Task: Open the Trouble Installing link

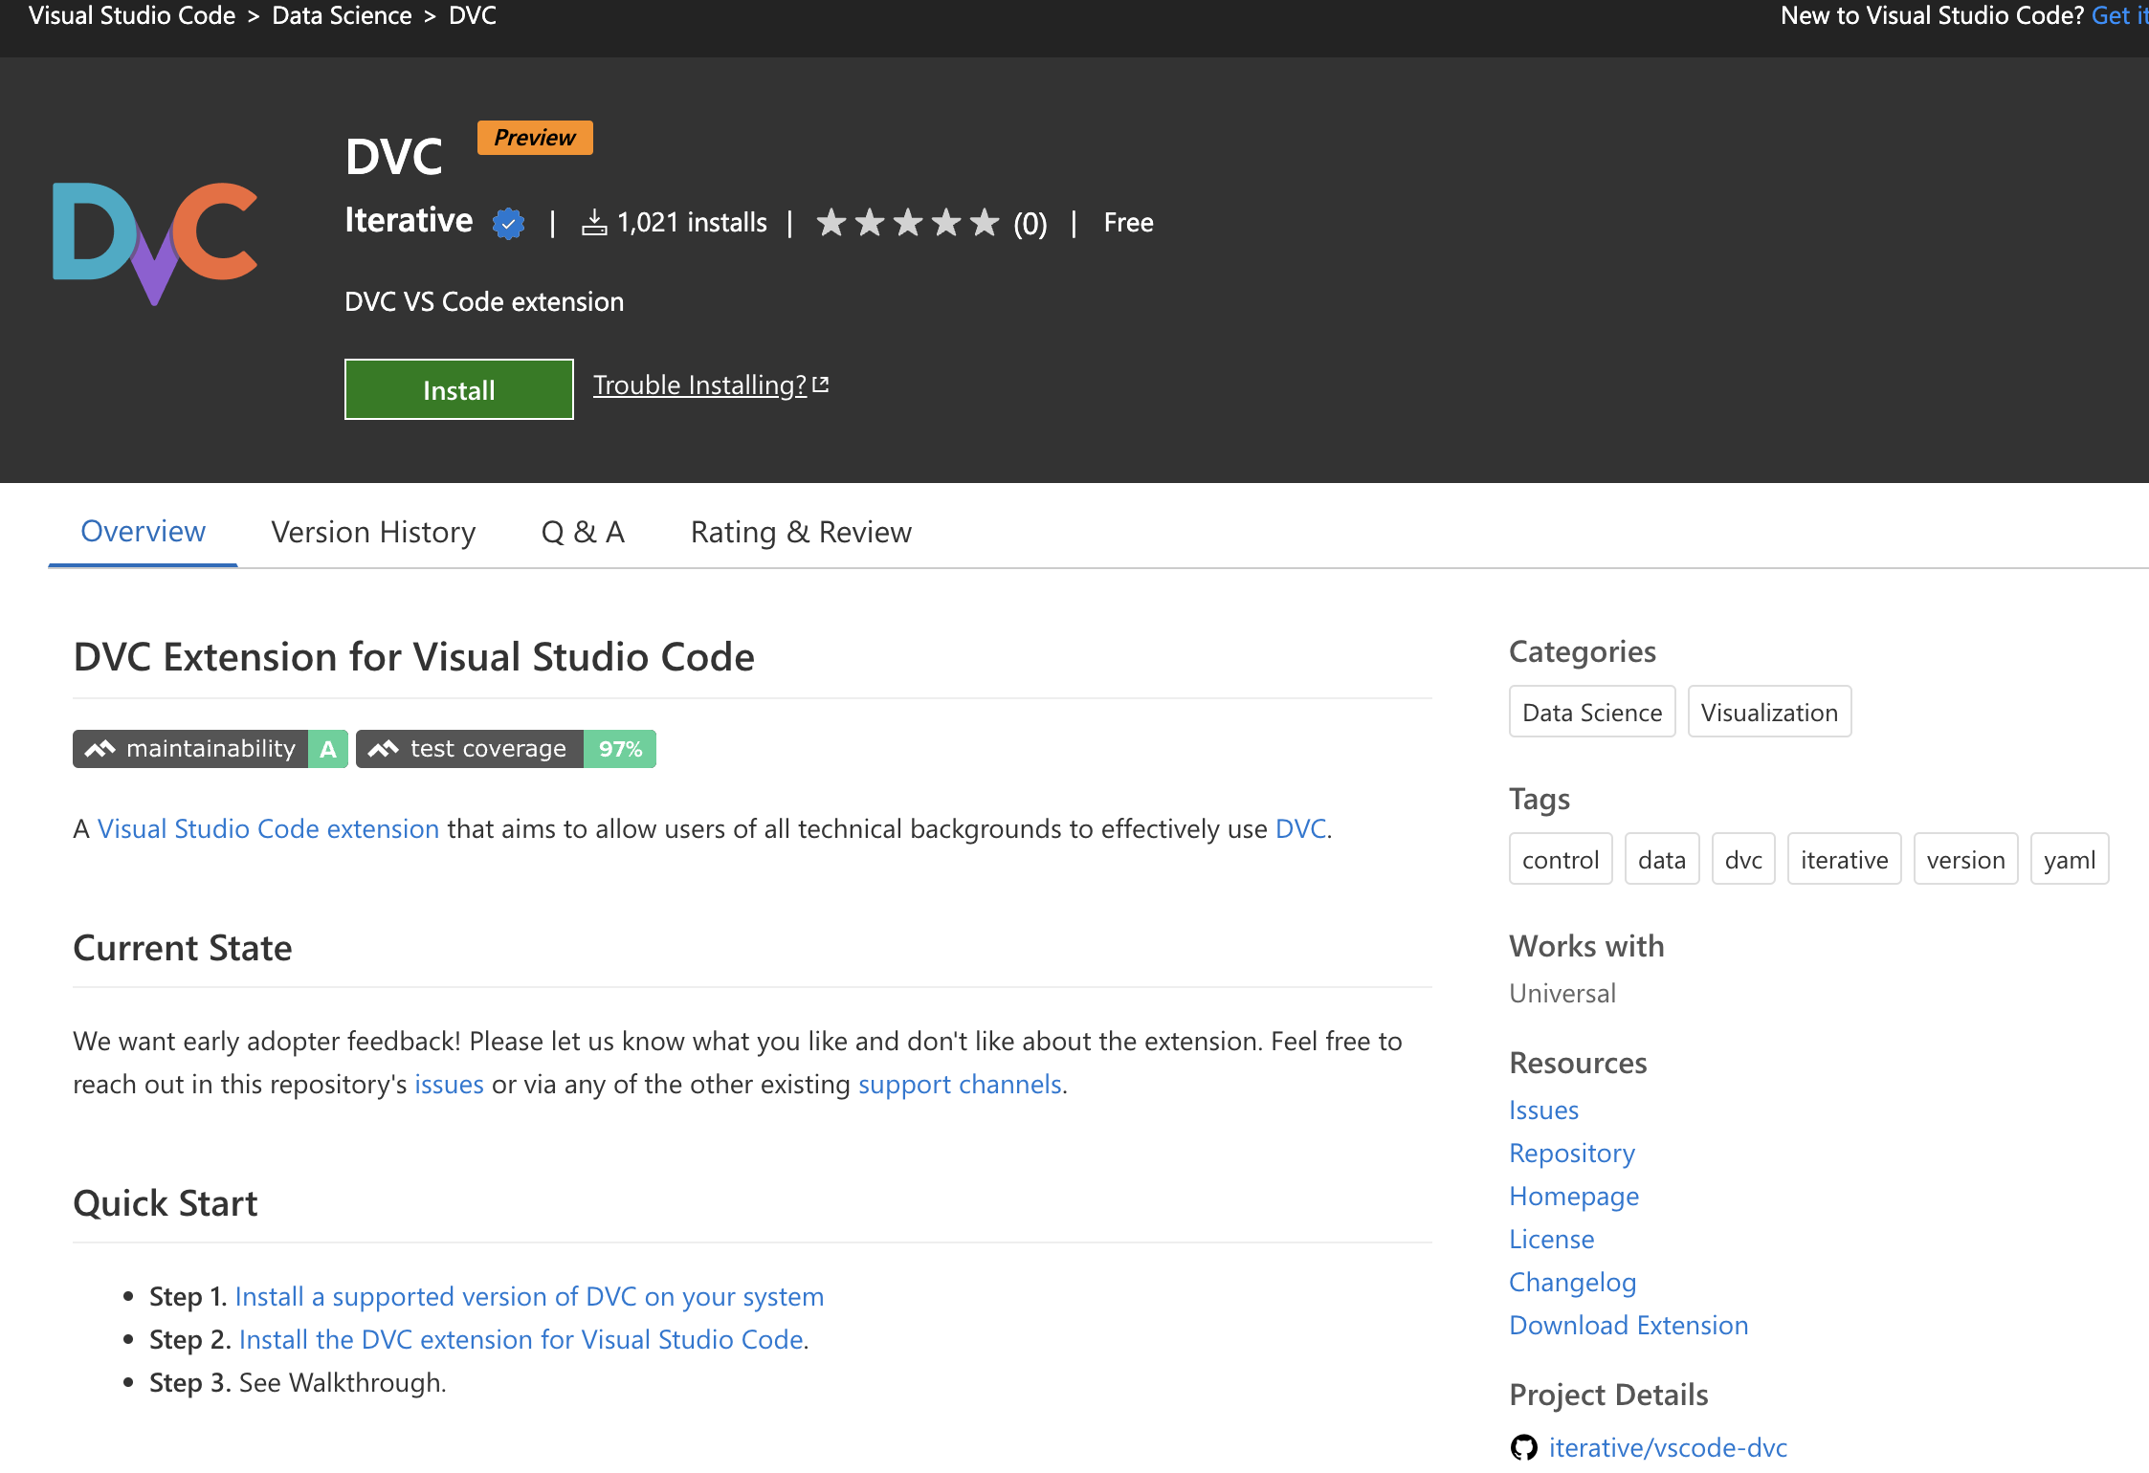Action: point(699,385)
